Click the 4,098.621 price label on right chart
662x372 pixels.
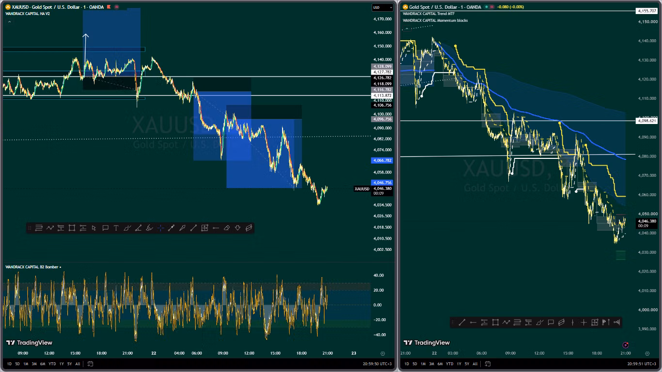coord(647,121)
